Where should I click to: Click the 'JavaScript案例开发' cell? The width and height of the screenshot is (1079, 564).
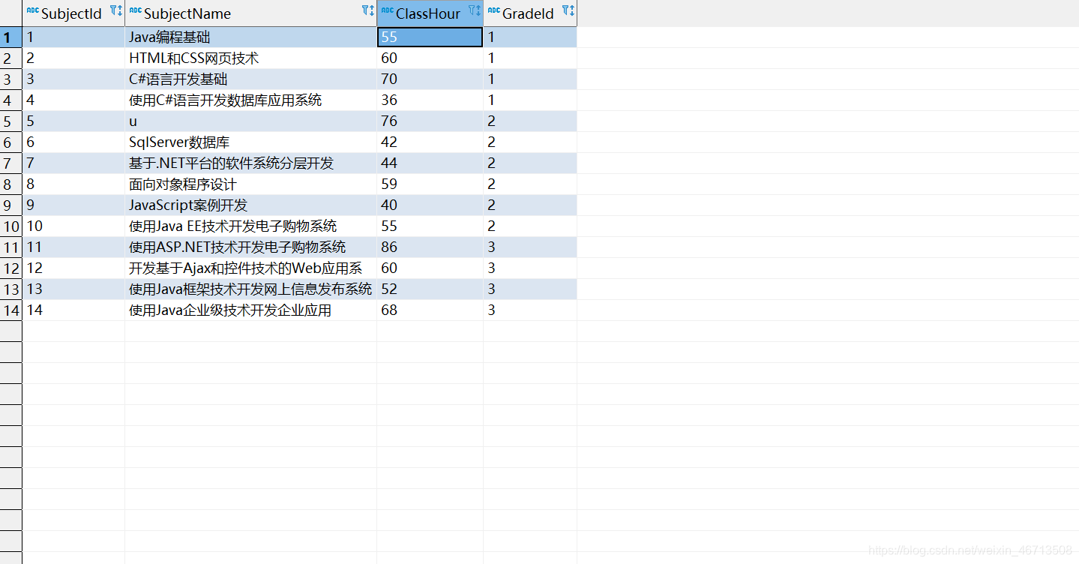250,205
